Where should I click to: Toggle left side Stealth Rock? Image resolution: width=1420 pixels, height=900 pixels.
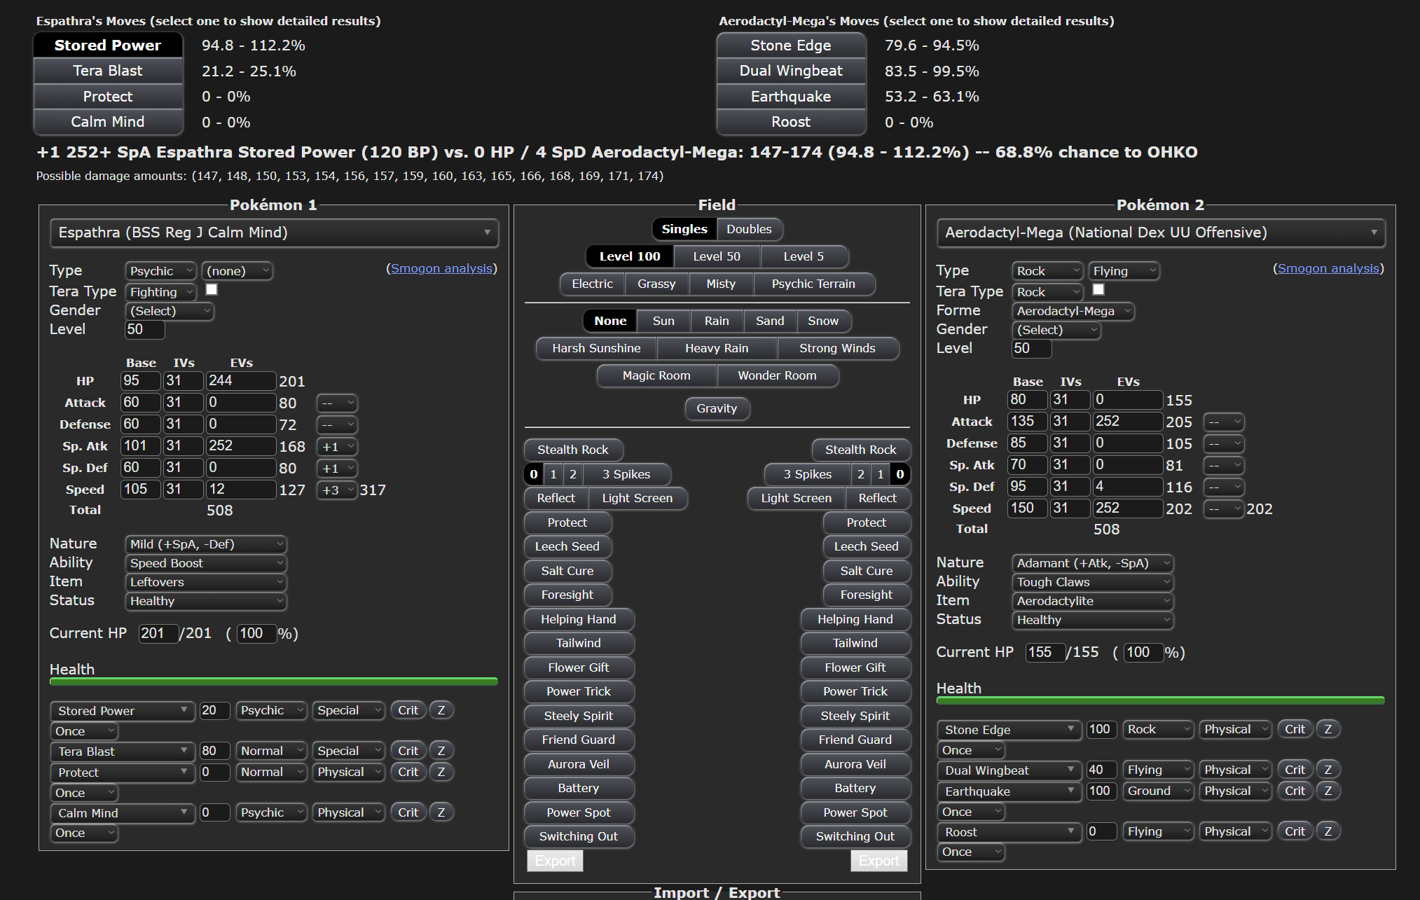(x=572, y=450)
